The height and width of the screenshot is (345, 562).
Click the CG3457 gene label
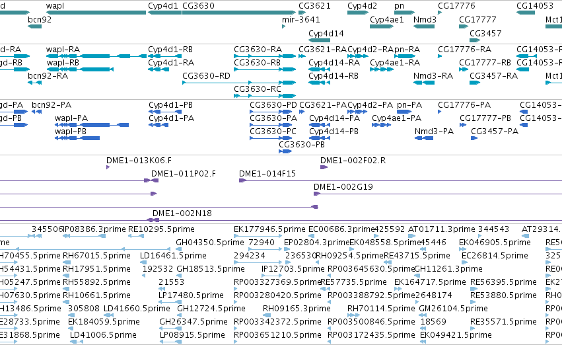click(x=485, y=33)
